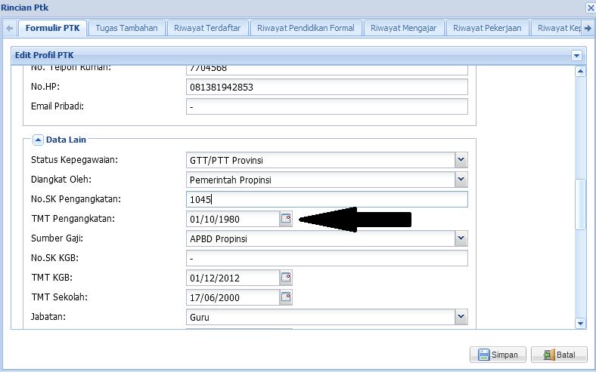This screenshot has width=596, height=372.
Task: Click the scrollbar up arrow
Action: click(x=580, y=71)
